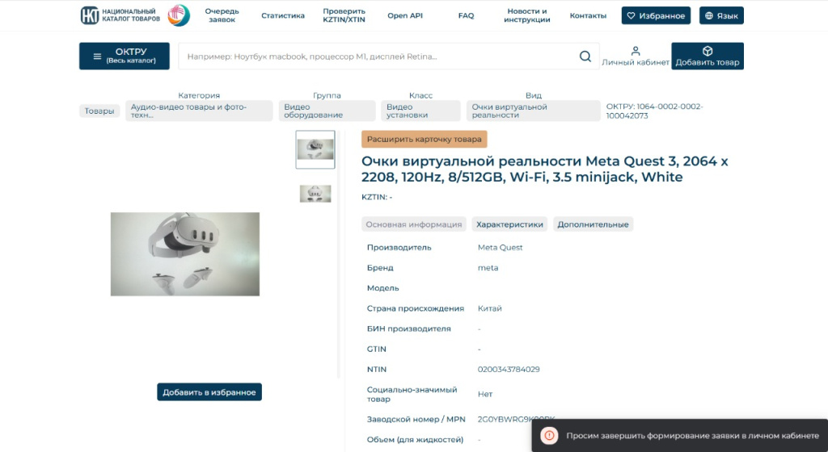Open Новости и инструкции
Image resolution: width=828 pixels, height=452 pixels.
tap(527, 15)
